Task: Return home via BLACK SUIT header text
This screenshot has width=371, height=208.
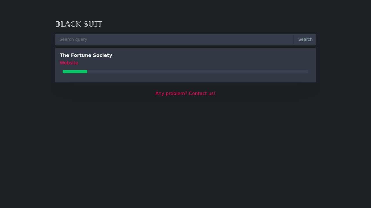Action: (79, 24)
